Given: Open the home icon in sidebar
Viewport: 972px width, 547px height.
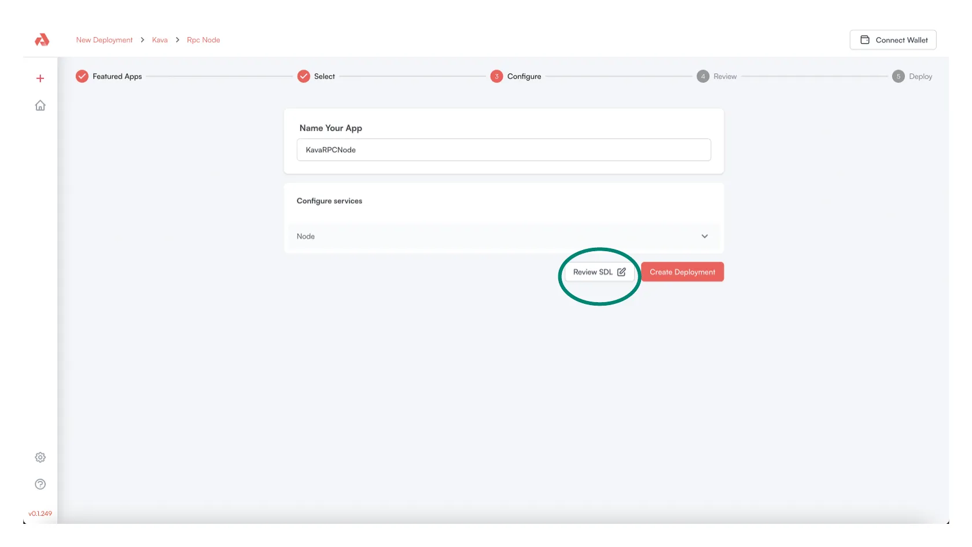Looking at the screenshot, I should (x=40, y=105).
